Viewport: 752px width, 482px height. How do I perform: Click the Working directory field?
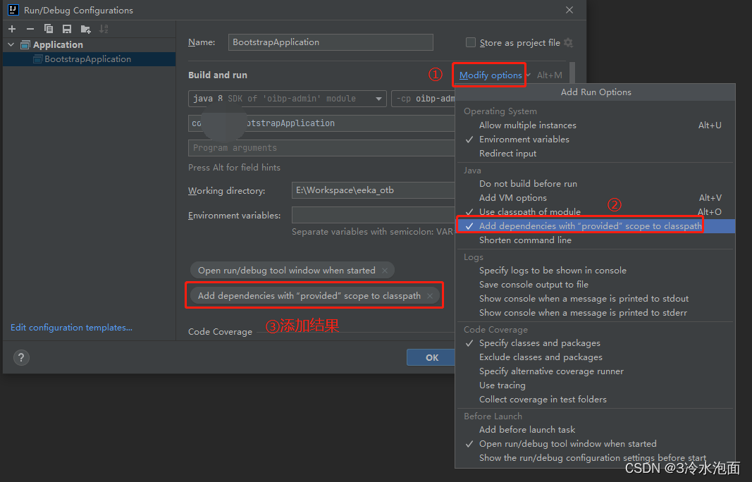(x=373, y=190)
